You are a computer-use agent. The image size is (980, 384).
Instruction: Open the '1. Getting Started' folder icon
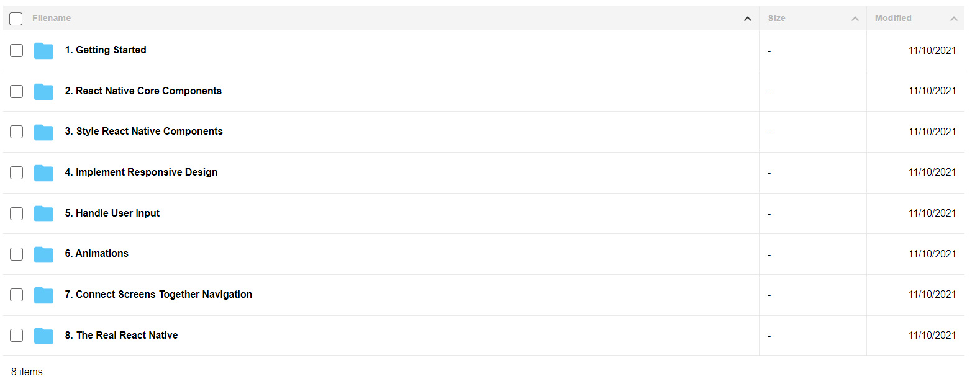click(x=43, y=51)
